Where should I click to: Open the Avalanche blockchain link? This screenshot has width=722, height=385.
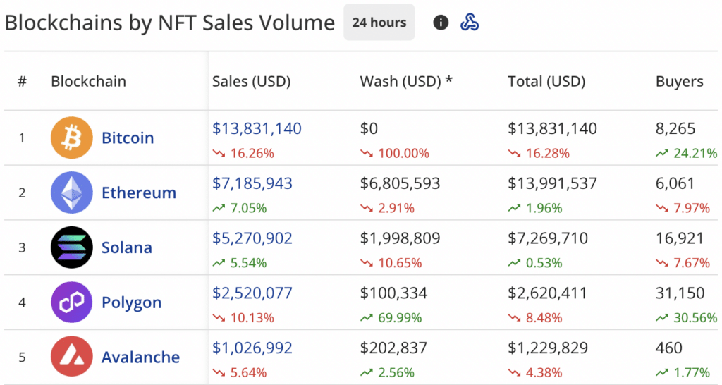pyautogui.click(x=140, y=357)
